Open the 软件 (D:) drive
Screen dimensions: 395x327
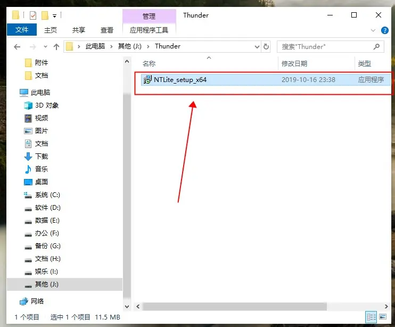43,208
